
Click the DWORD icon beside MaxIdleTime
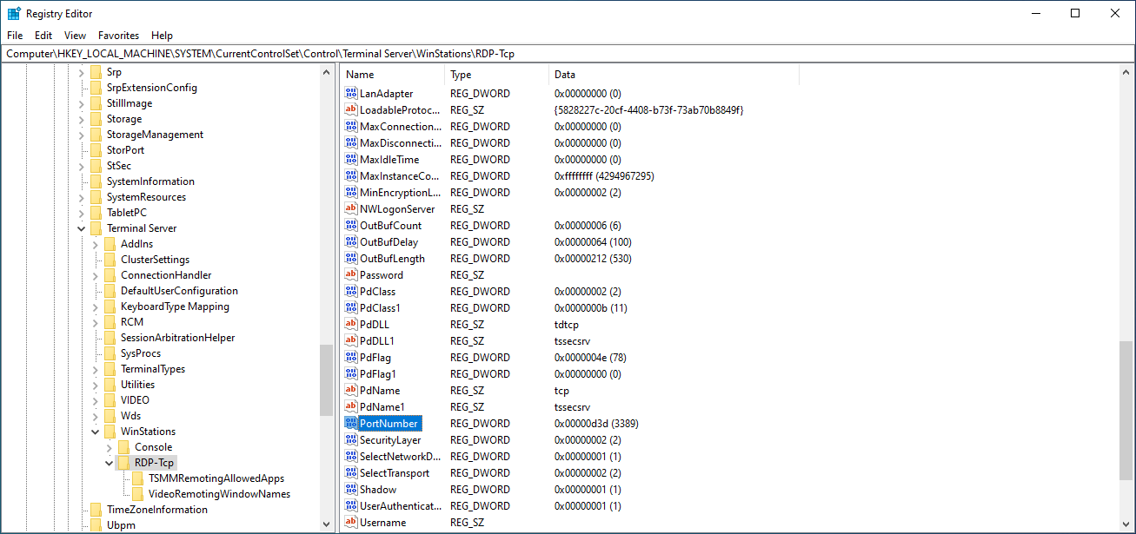(351, 159)
